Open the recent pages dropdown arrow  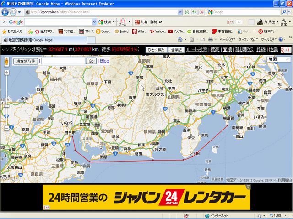click(19, 12)
